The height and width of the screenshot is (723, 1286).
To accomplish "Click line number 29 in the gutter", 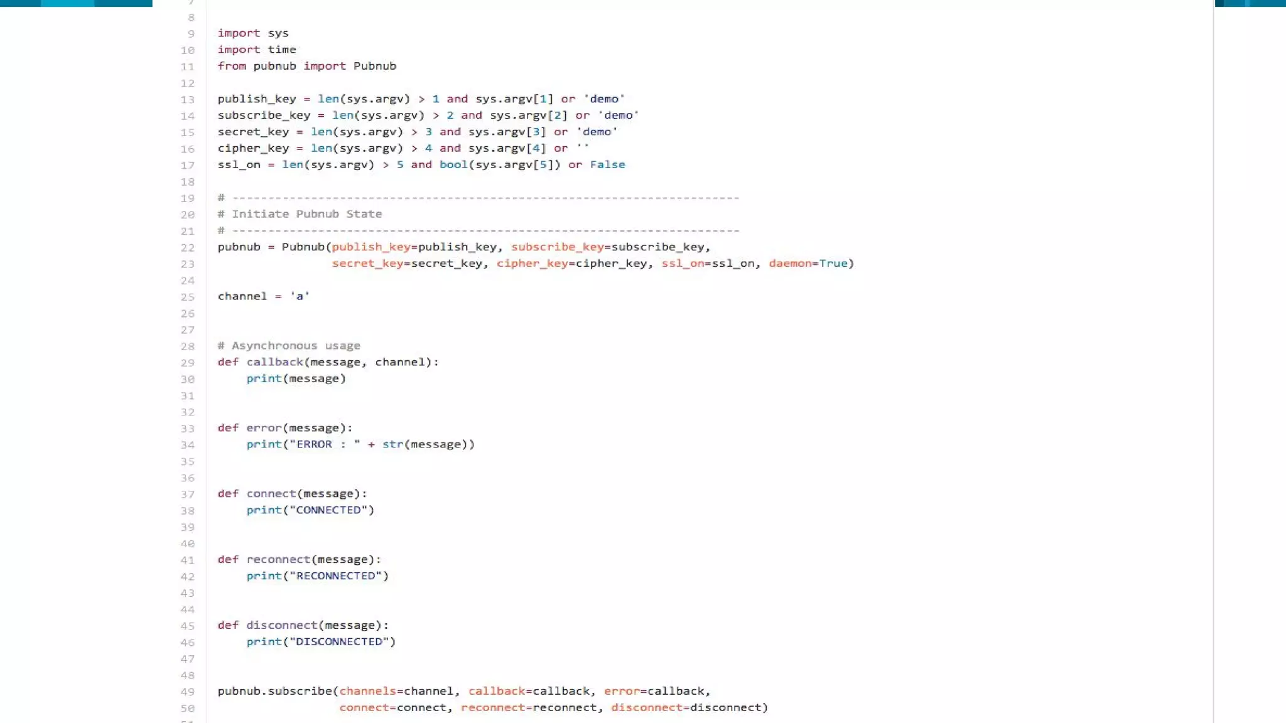I will coord(187,363).
